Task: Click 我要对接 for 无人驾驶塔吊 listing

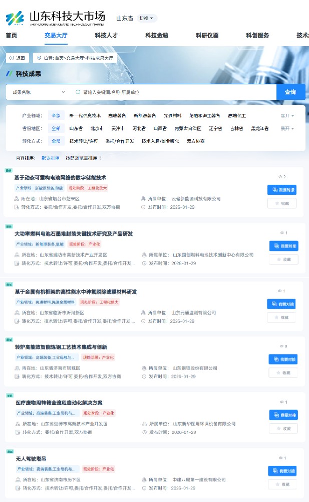Action: (282, 471)
